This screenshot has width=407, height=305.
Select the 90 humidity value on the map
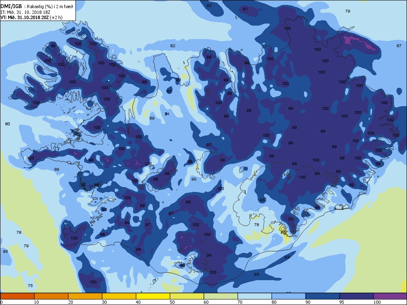coord(194,179)
